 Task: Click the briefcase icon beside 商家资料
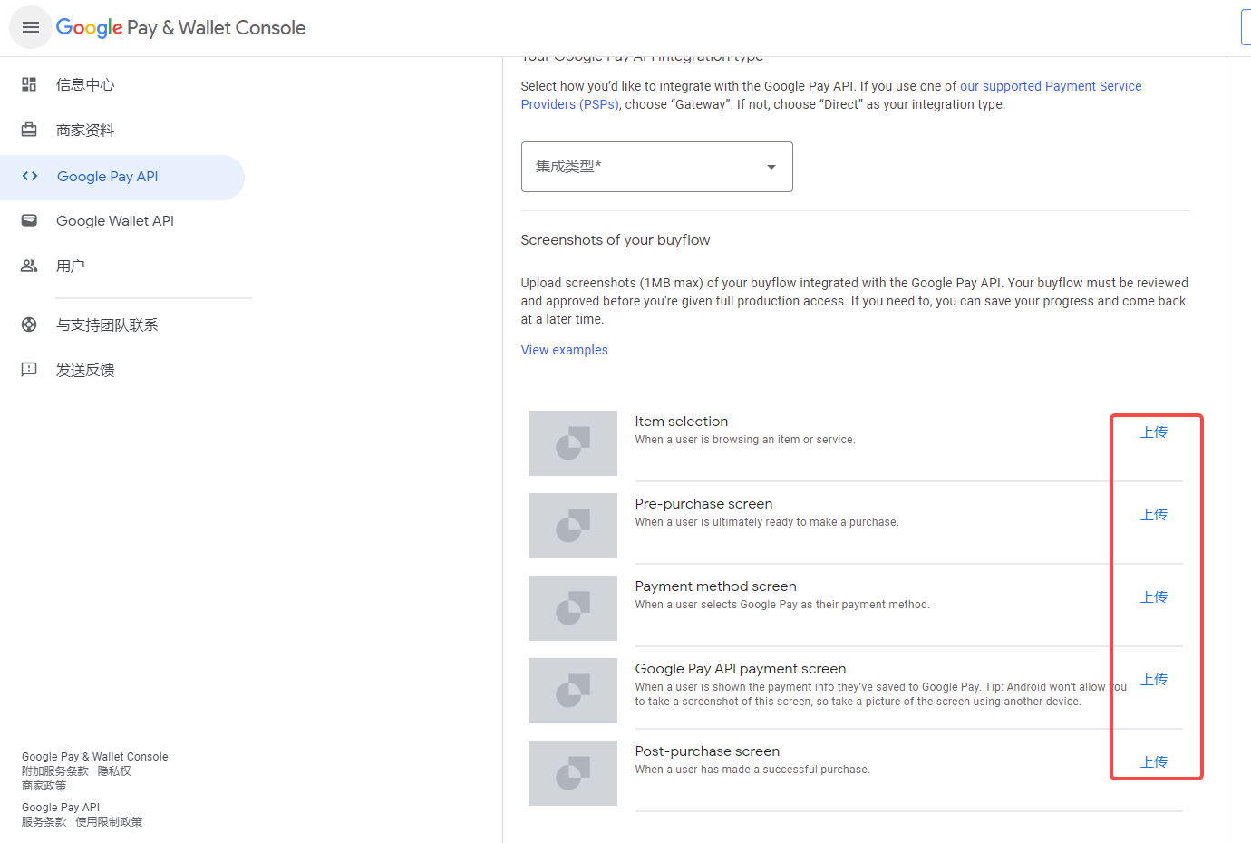point(29,130)
